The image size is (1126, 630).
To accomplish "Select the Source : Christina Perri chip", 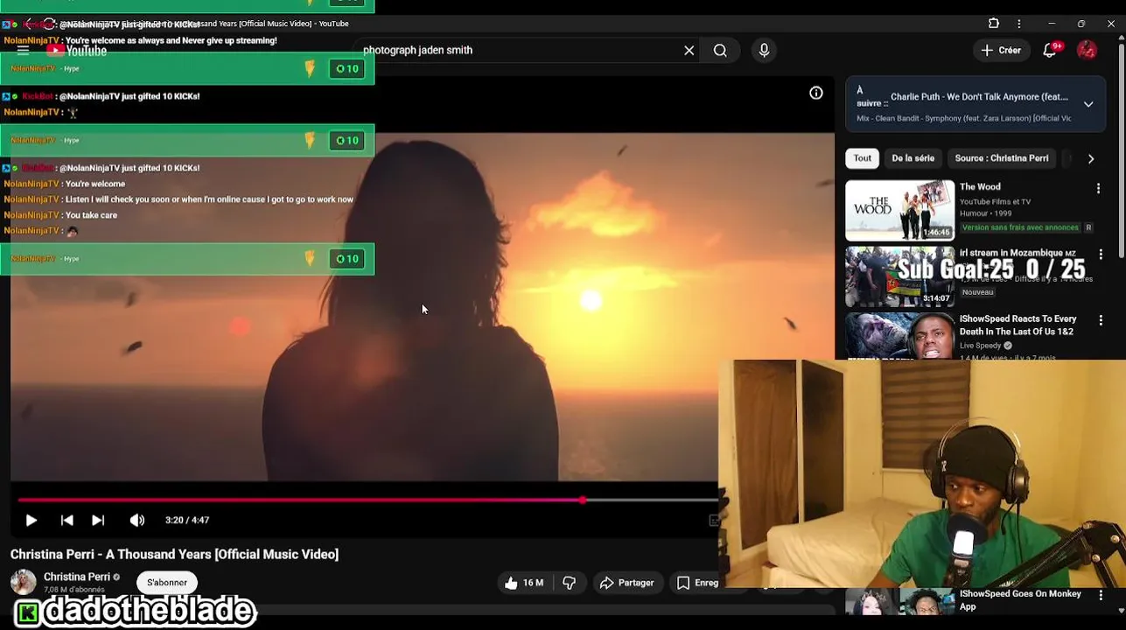I will click(1002, 158).
